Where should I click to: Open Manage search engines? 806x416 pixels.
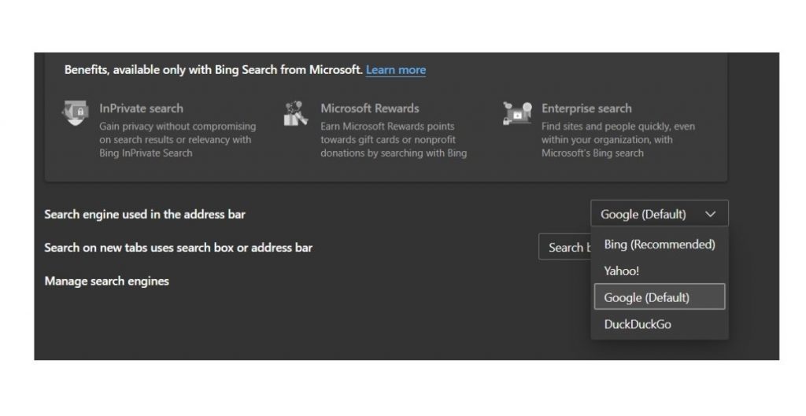coord(106,281)
